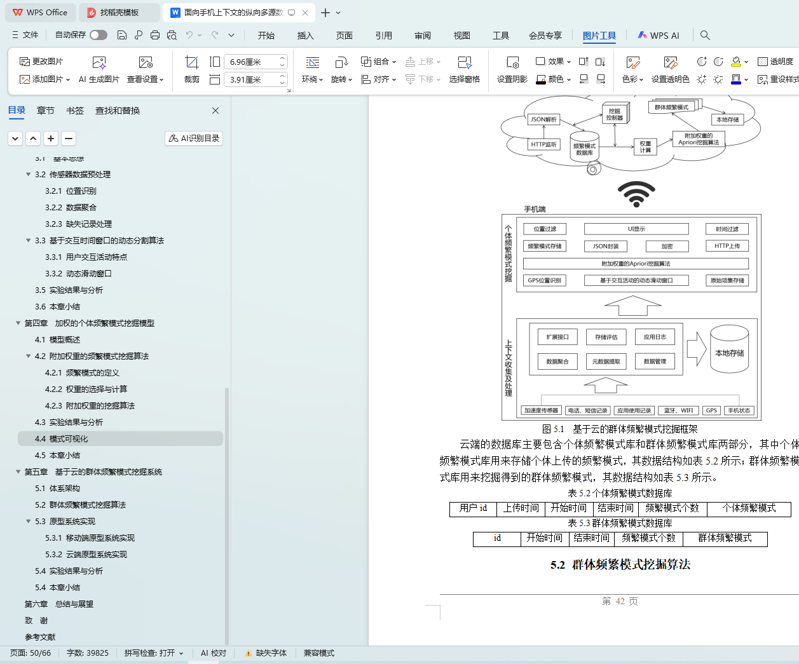Click 设置阴影 shadow settings icon
The image size is (799, 664).
(512, 62)
